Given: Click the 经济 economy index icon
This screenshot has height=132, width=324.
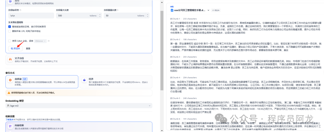Looking at the screenshot, I should pyautogui.click(x=84, y=80).
